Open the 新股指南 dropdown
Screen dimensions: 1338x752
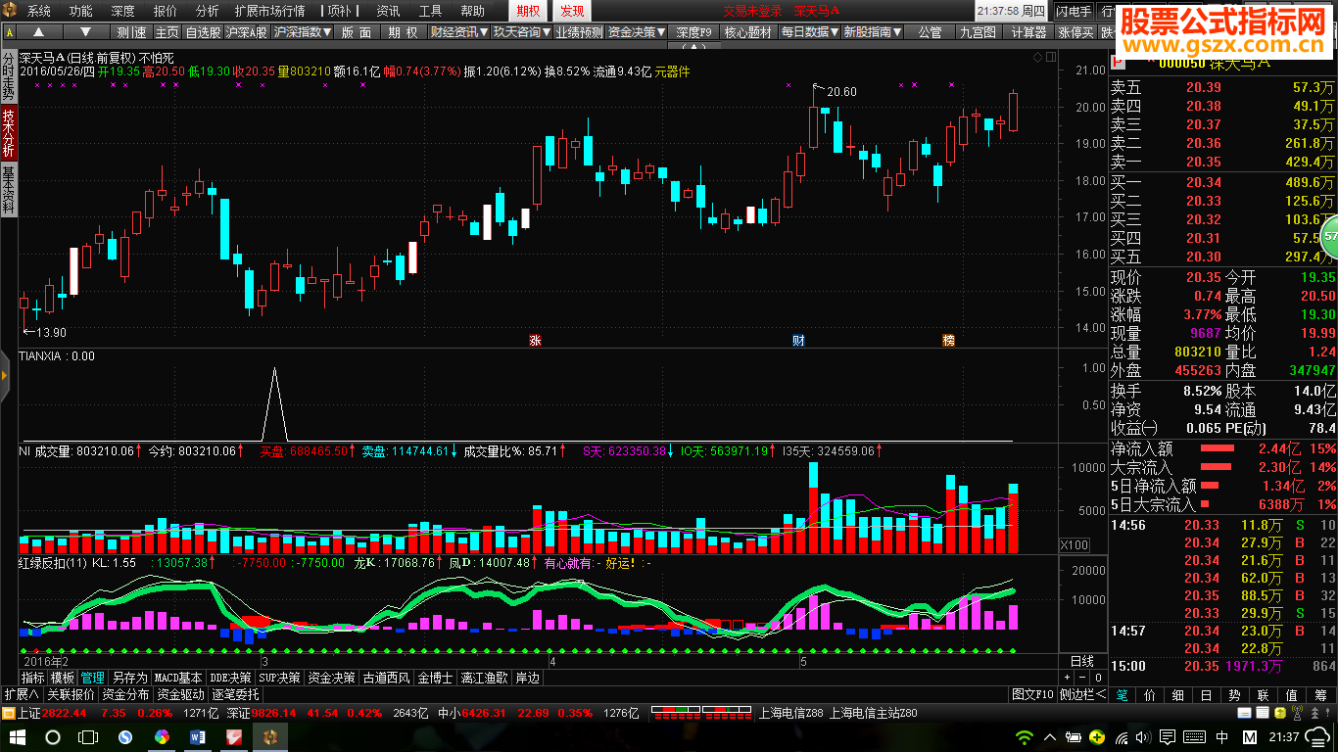872,32
